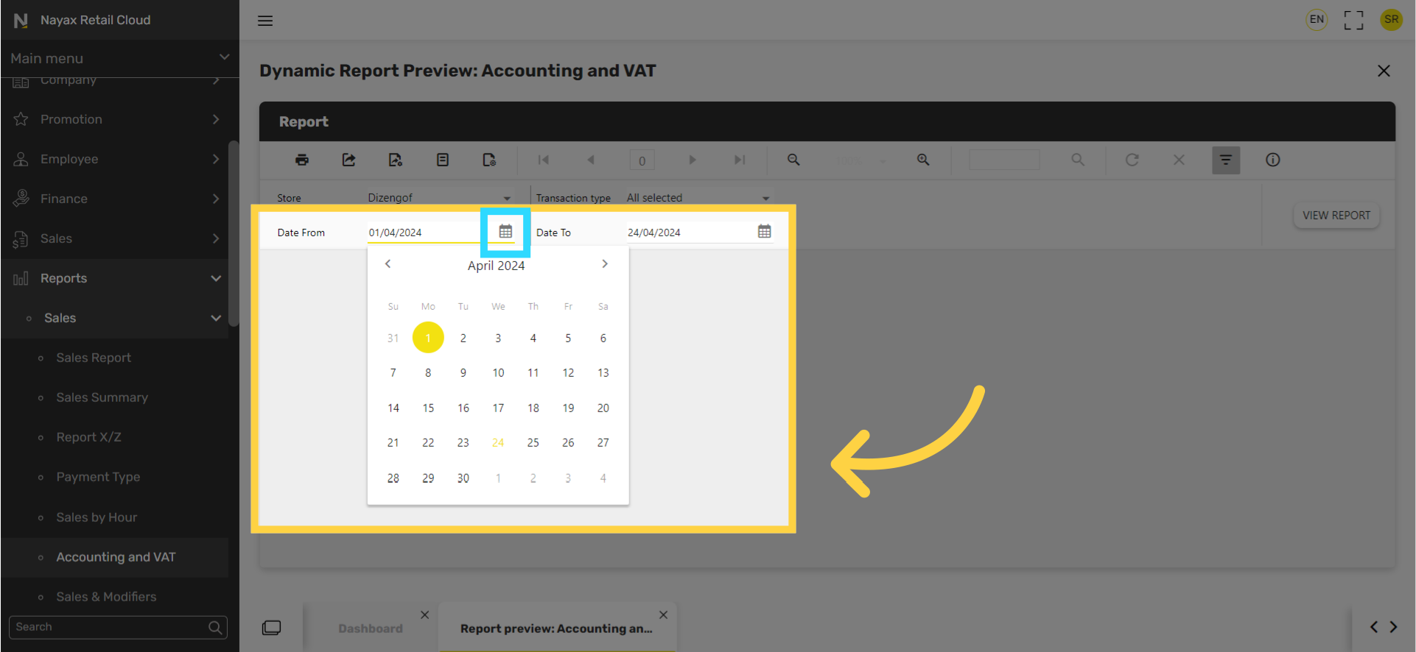The height and width of the screenshot is (652, 1416).
Task: Open the Store dropdown showing Dizengof
Action: coord(439,198)
